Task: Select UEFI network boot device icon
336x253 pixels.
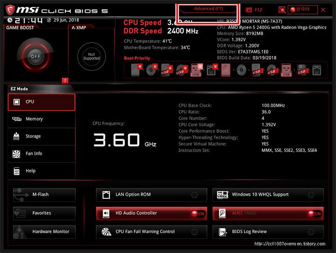Action: coord(212,70)
